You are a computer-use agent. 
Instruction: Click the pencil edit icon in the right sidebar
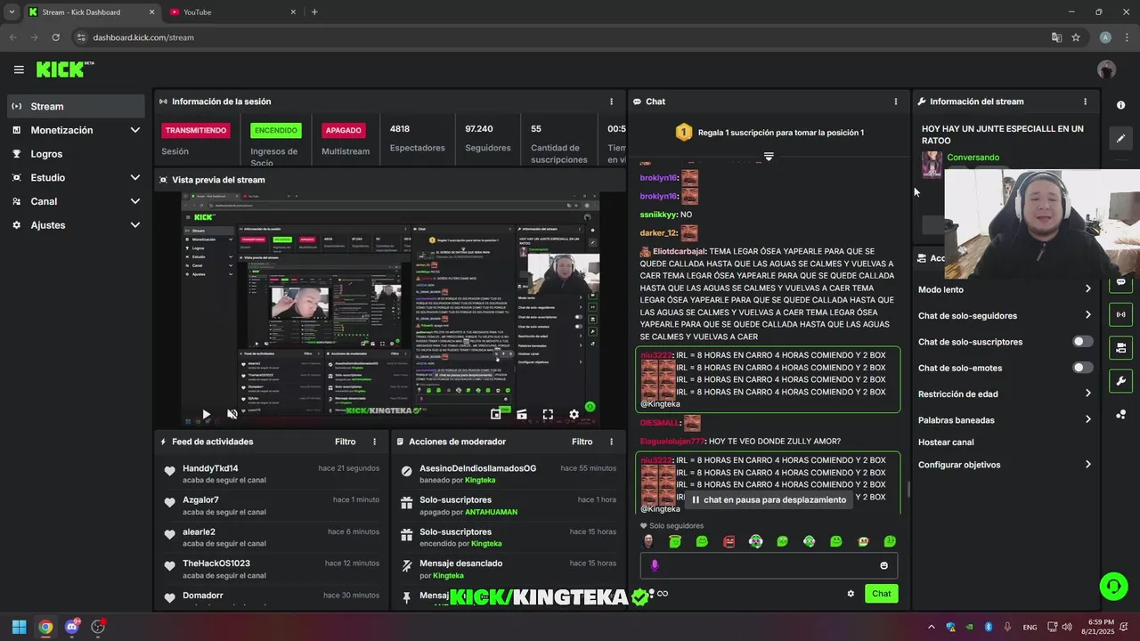click(1120, 138)
